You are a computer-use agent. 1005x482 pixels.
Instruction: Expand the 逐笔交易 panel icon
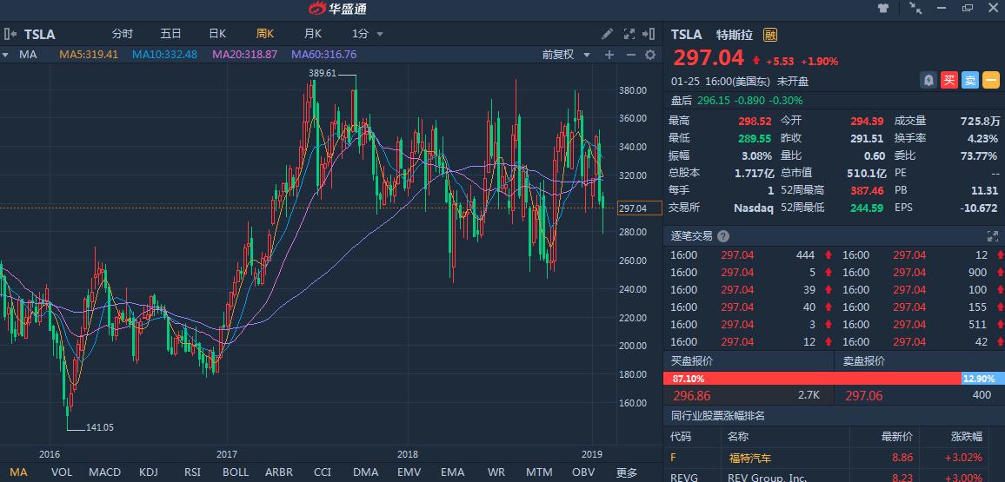click(992, 235)
